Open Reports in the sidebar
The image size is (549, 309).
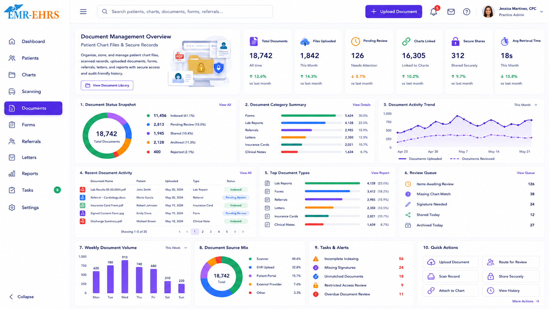coord(33,174)
